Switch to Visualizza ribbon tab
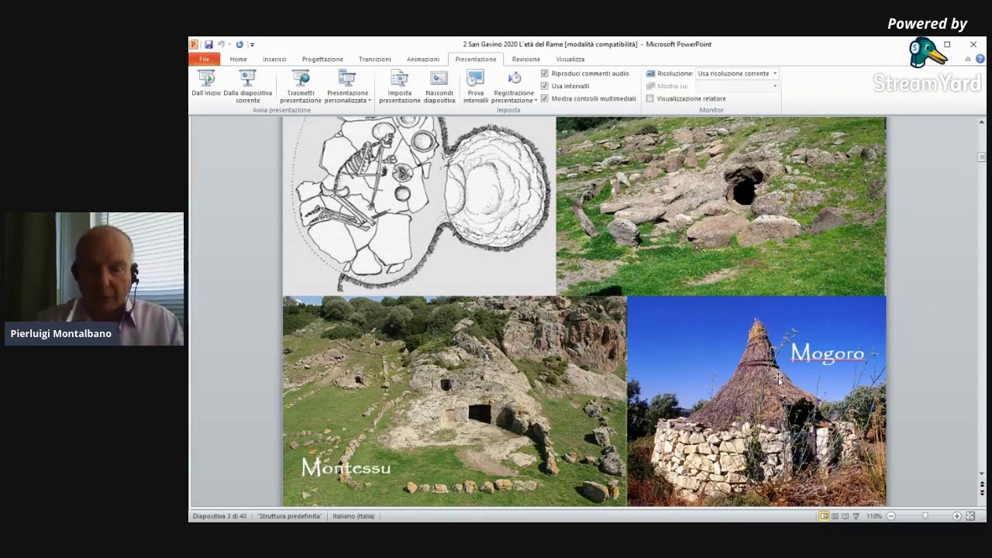992x558 pixels. 570,59
